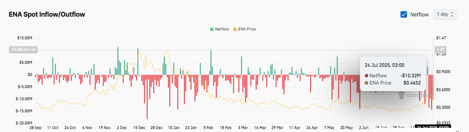This screenshot has height=132, width=469.
Task: Click the $0 left axis label
Action: click(30, 75)
